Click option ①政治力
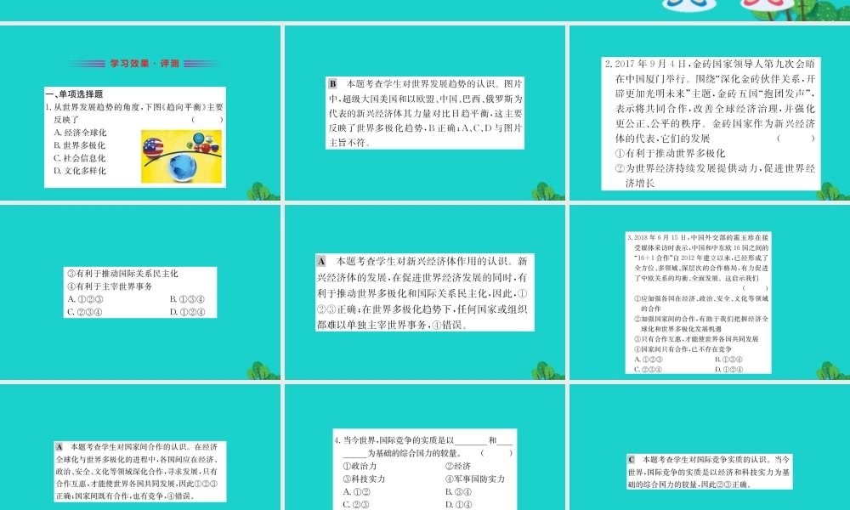Image resolution: width=850 pixels, height=510 pixels. click(360, 466)
